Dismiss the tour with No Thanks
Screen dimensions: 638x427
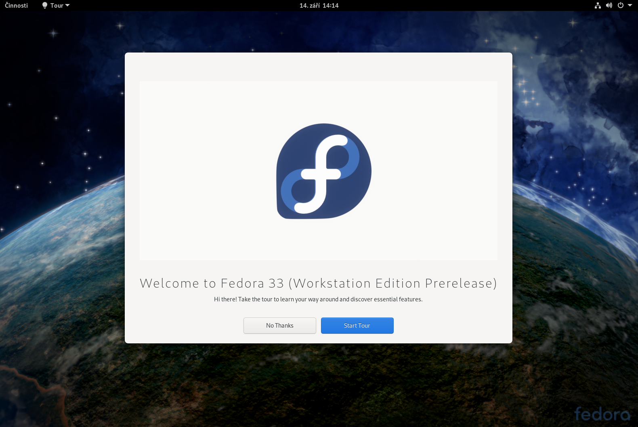pyautogui.click(x=280, y=326)
